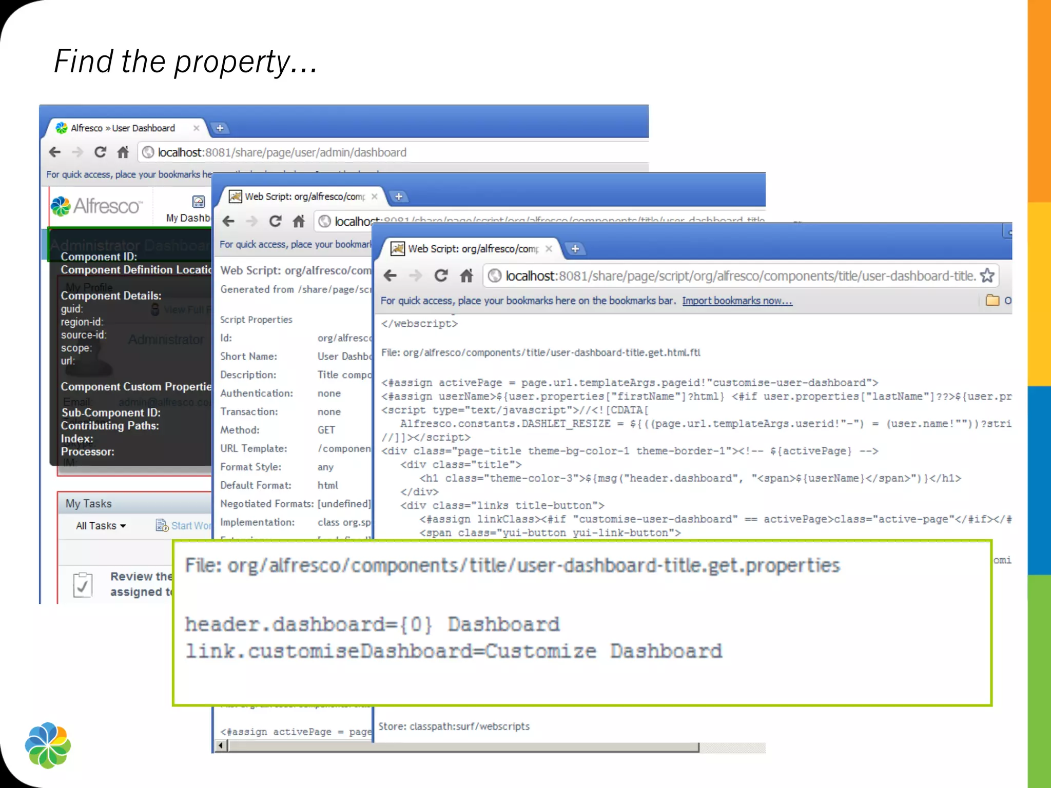This screenshot has width=1051, height=788.
Task: Reload page in front Web Script window
Action: (x=441, y=275)
